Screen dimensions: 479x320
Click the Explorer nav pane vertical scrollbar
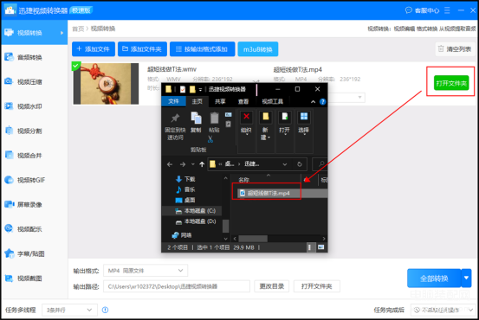tap(226, 226)
